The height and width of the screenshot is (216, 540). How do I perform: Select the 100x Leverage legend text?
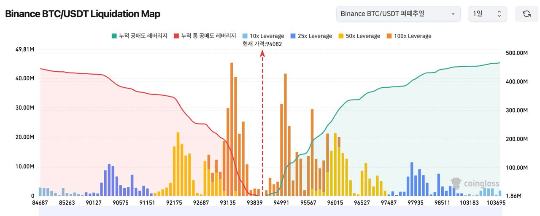pyautogui.click(x=413, y=36)
